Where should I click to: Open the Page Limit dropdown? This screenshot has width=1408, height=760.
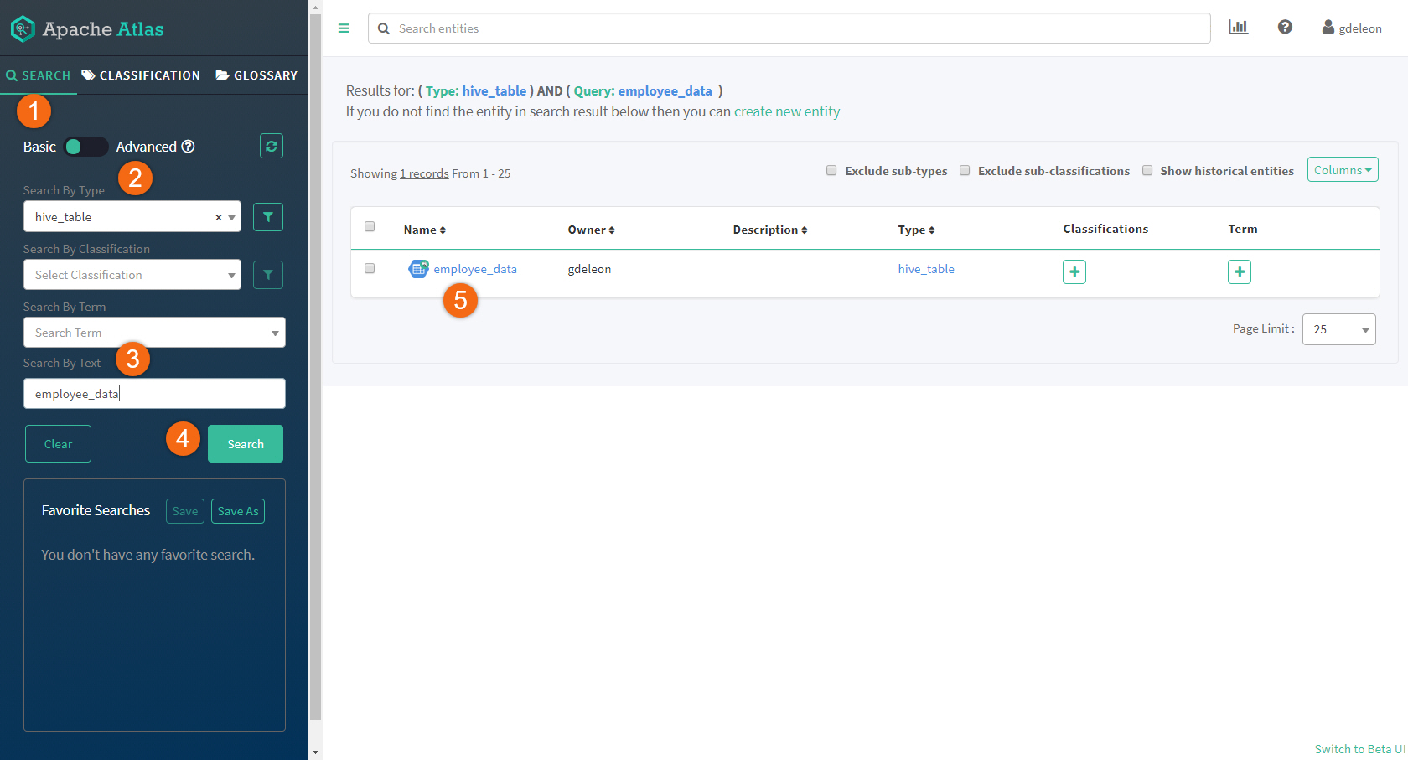coord(1338,329)
